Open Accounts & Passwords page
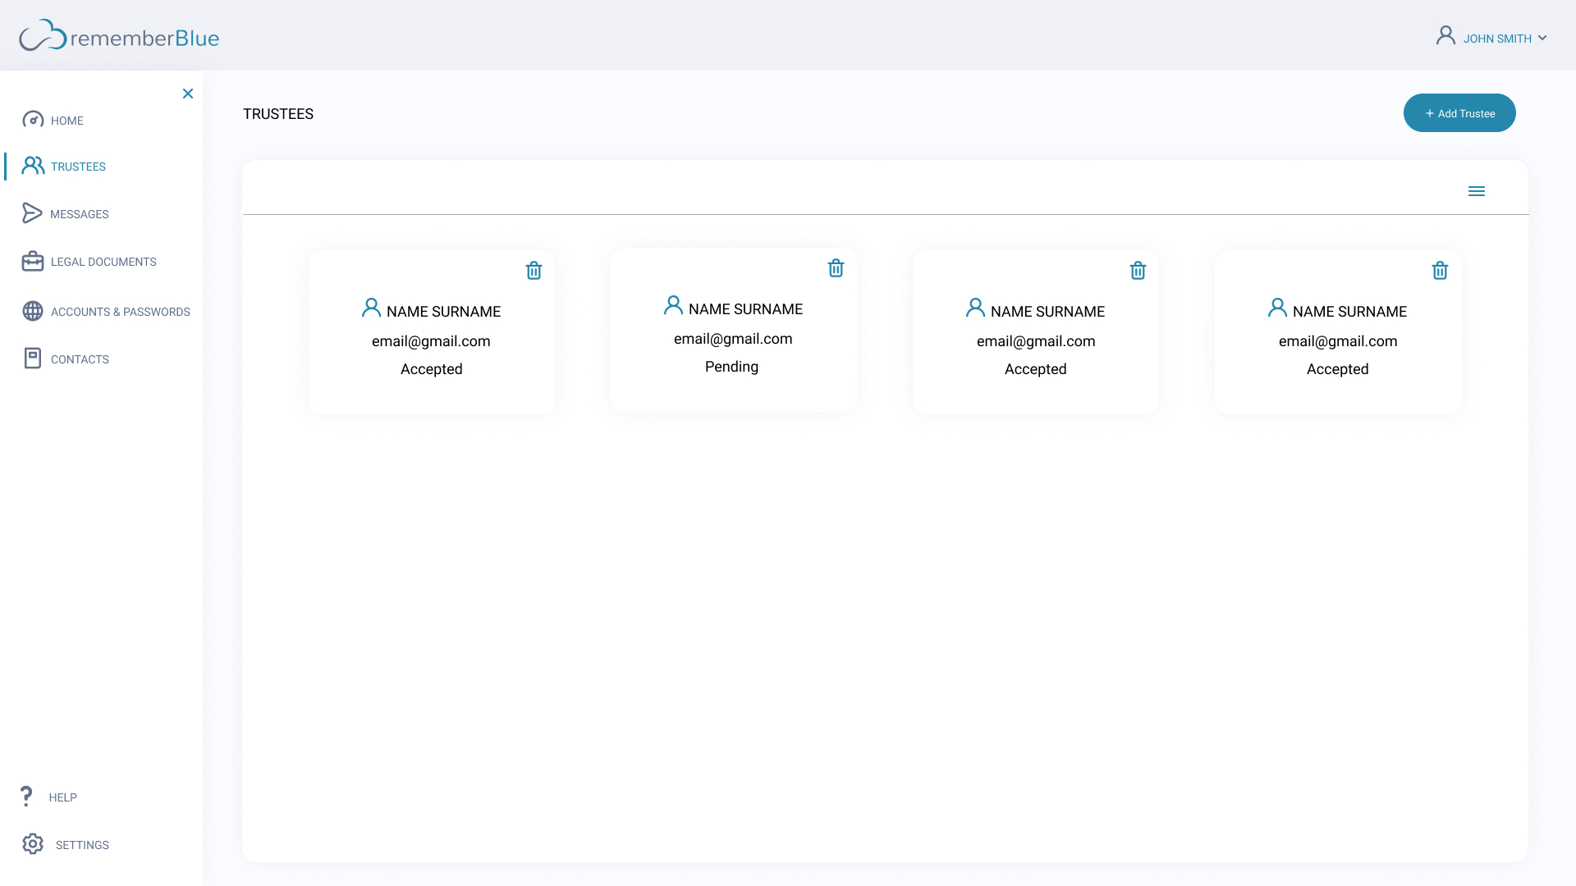Image resolution: width=1576 pixels, height=886 pixels. (x=120, y=312)
